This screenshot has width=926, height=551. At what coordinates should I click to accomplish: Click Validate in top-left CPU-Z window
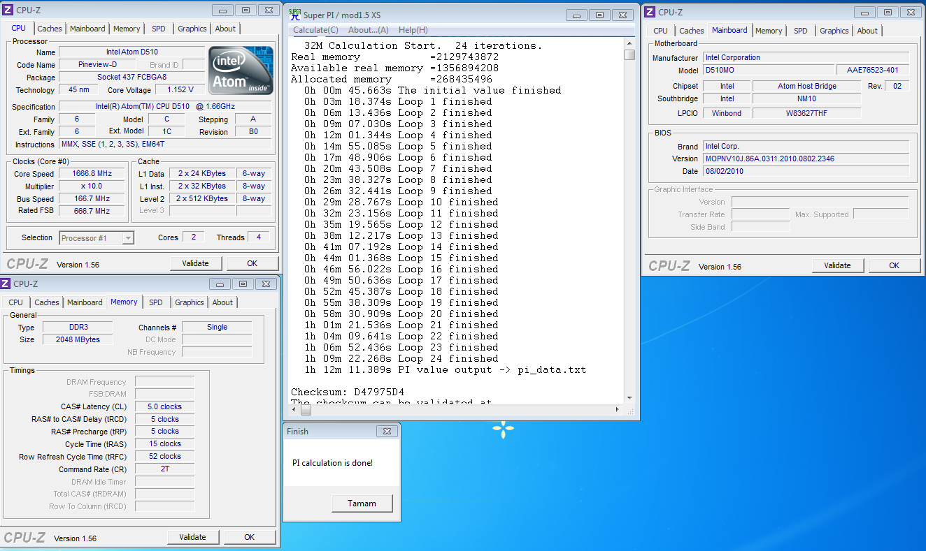click(196, 263)
